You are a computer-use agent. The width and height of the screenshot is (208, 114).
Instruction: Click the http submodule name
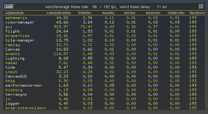pos(10,81)
